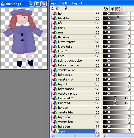Image resolution: width=134 pixels, height=138 pixels.
Task: Click the layer list right scroll arrow
Action: pyautogui.click(x=98, y=136)
